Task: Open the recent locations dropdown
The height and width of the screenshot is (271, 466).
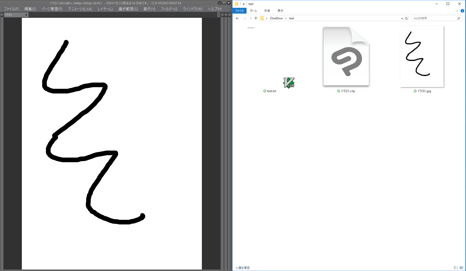Action: (x=251, y=18)
